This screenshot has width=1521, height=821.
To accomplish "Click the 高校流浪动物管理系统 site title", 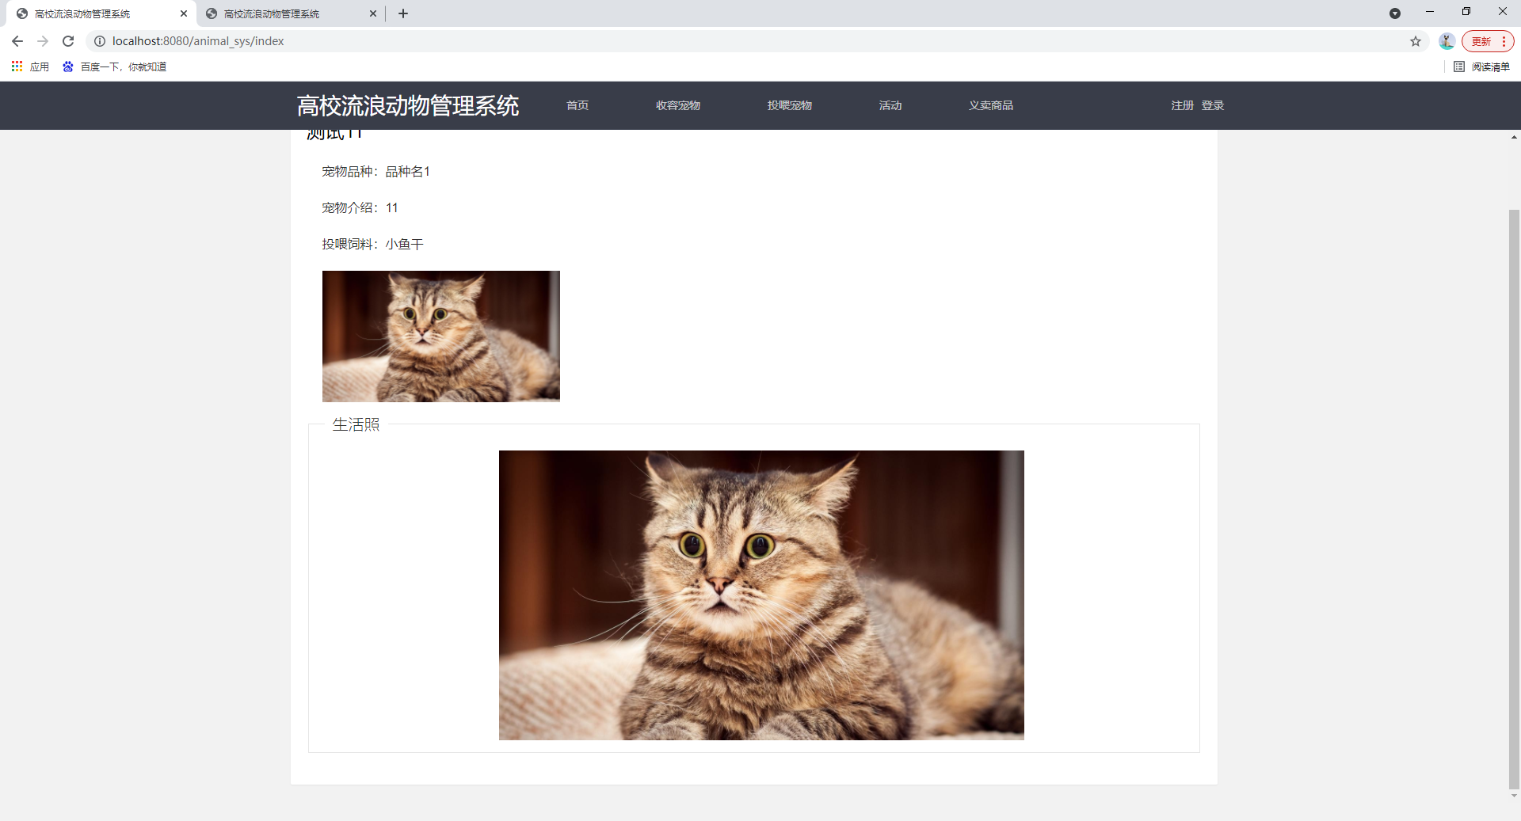I will (x=408, y=105).
